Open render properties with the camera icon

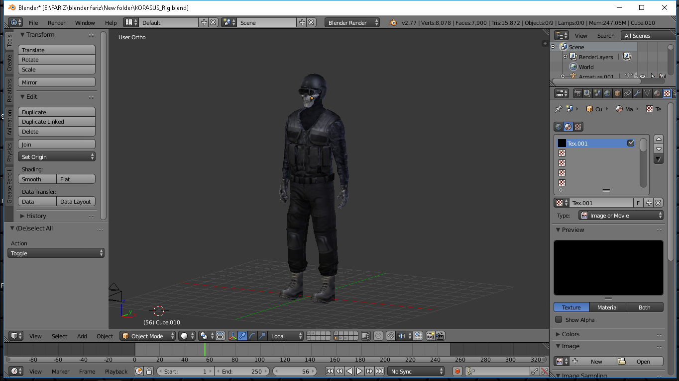click(578, 93)
